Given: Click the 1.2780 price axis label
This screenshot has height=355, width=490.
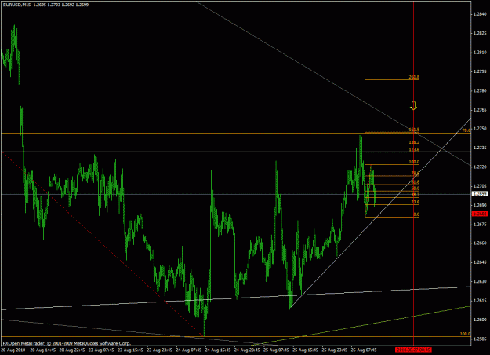Looking at the screenshot, I should point(481,90).
